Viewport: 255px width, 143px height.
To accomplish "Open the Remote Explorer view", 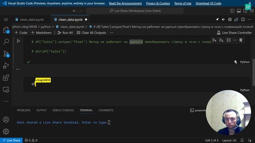I will click(6, 89).
